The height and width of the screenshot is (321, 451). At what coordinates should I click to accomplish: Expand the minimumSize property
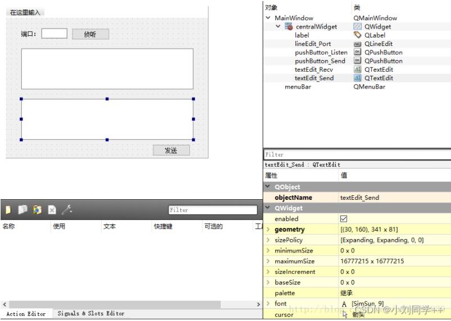[x=268, y=251]
